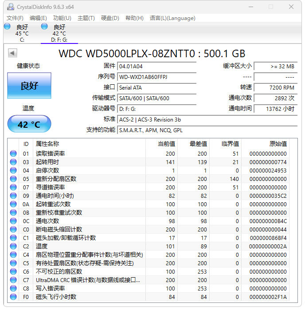Click status orb for attribute C6 不可校正的扇区数
The image size is (305, 310).
(13, 272)
